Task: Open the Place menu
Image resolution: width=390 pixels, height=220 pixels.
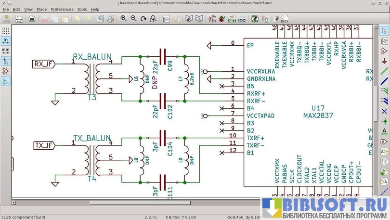Action: (x=42, y=9)
